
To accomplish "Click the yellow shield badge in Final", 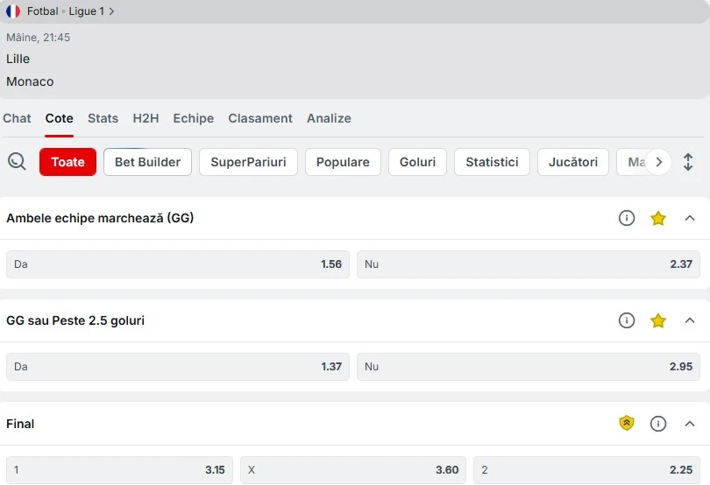I will pos(626,424).
